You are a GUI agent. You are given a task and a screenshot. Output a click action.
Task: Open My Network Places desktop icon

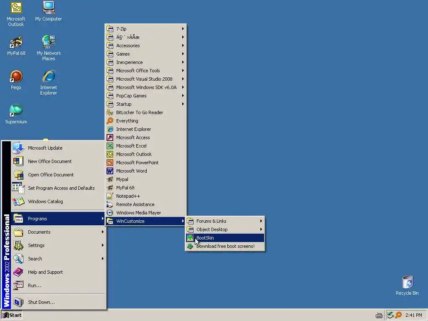coord(49,42)
